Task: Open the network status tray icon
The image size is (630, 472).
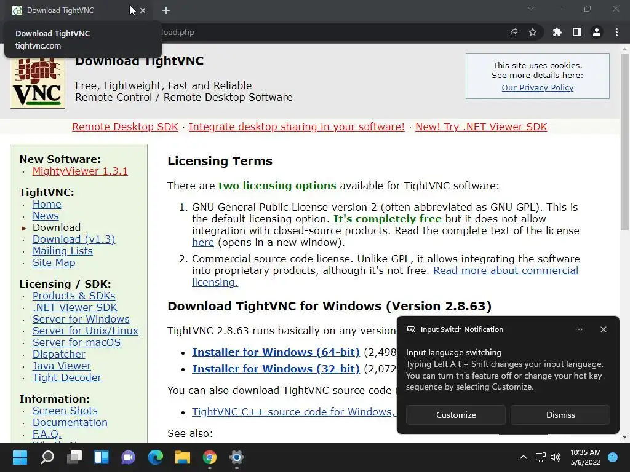Action: 540,457
